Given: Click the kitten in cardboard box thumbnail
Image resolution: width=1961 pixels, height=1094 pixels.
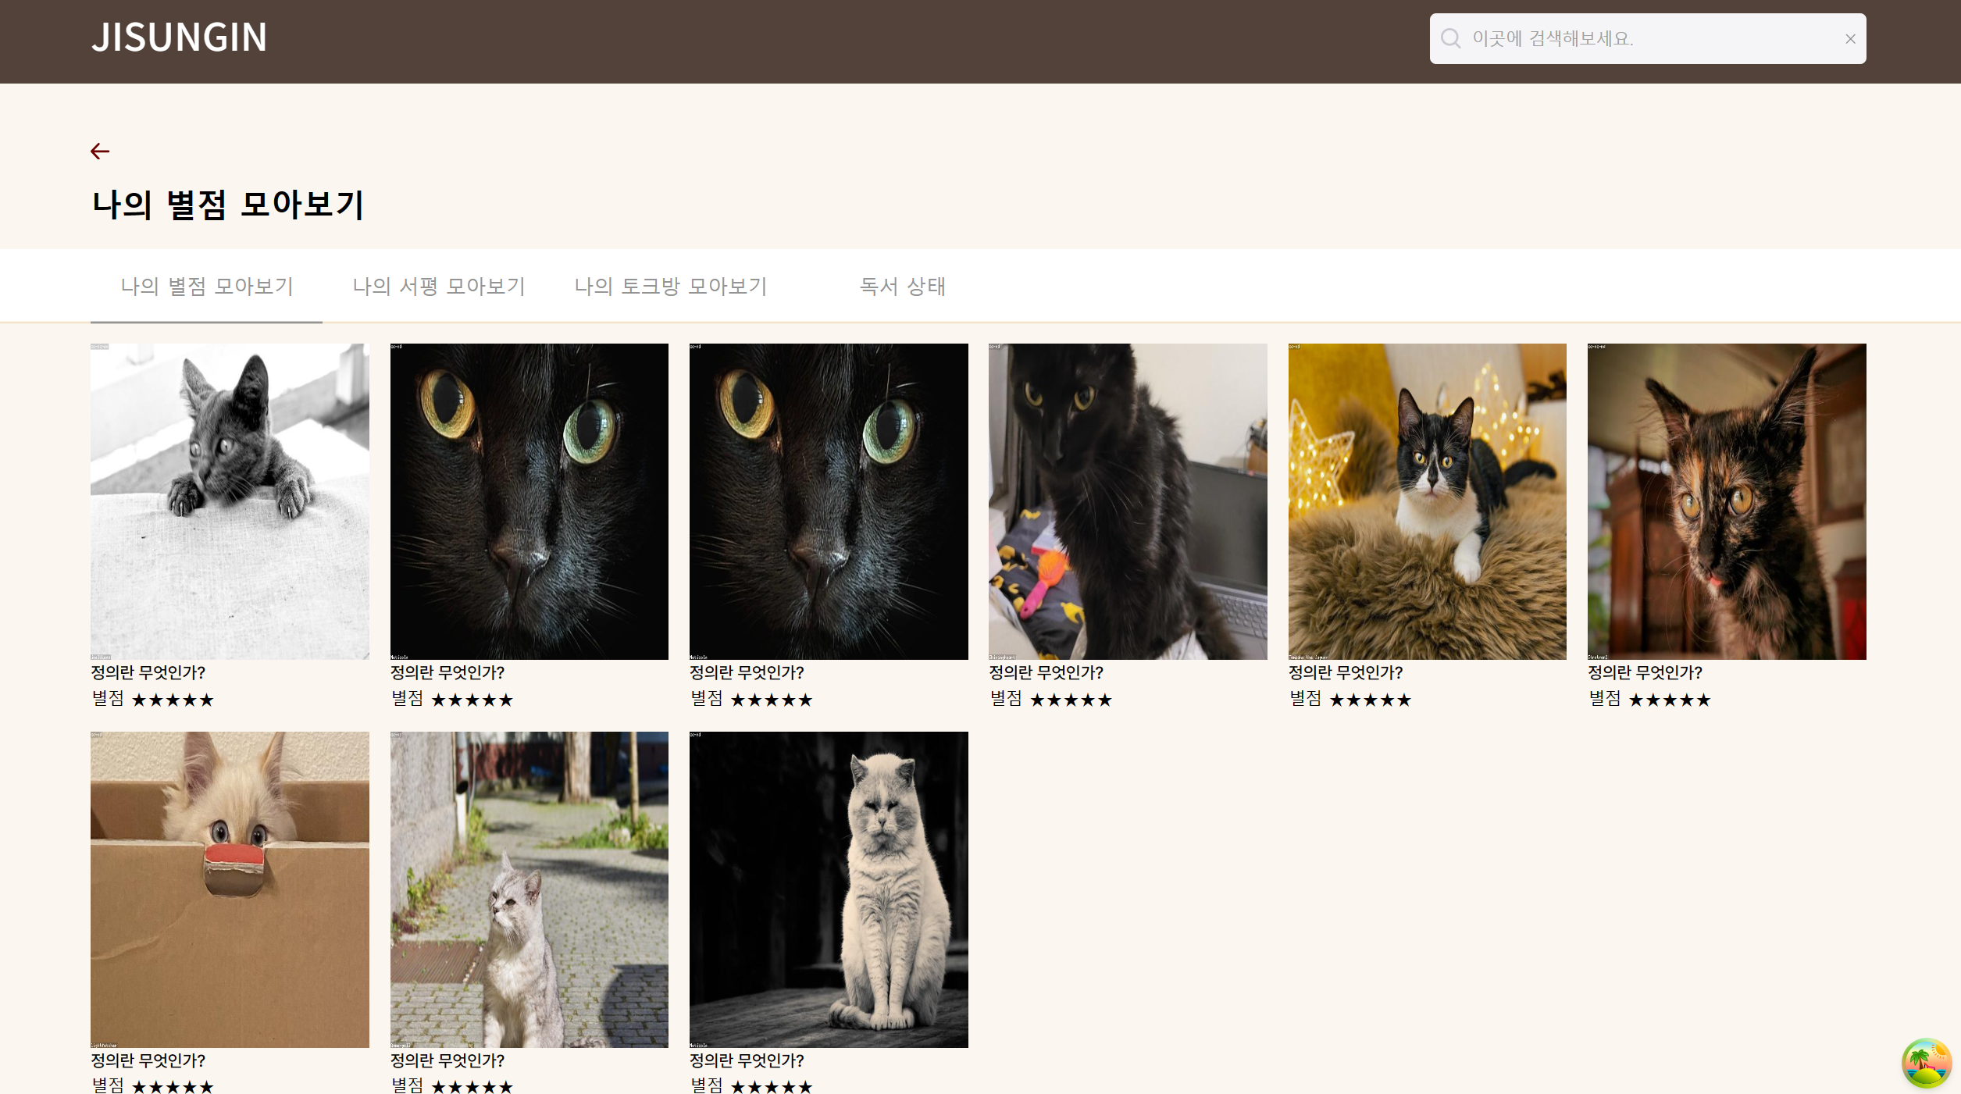Looking at the screenshot, I should coord(230,889).
